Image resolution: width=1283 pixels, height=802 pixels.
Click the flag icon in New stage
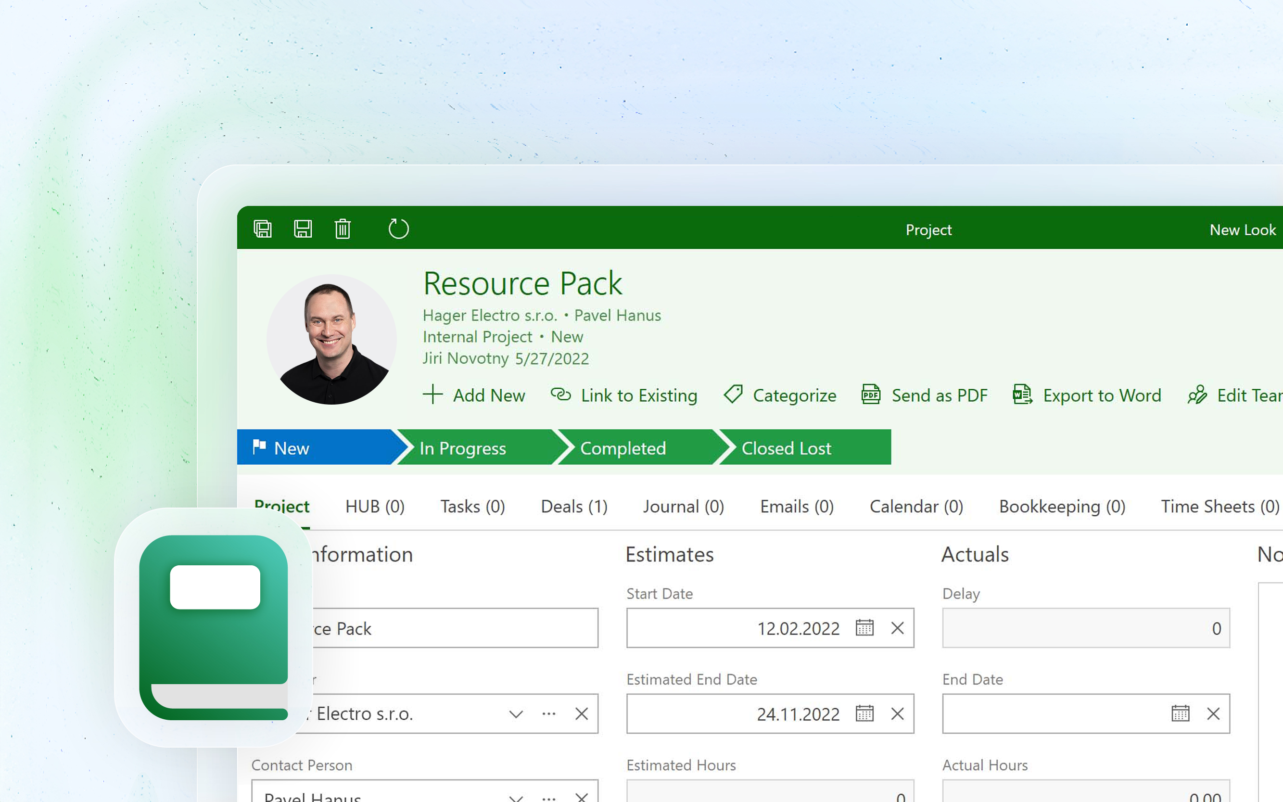pyautogui.click(x=259, y=446)
